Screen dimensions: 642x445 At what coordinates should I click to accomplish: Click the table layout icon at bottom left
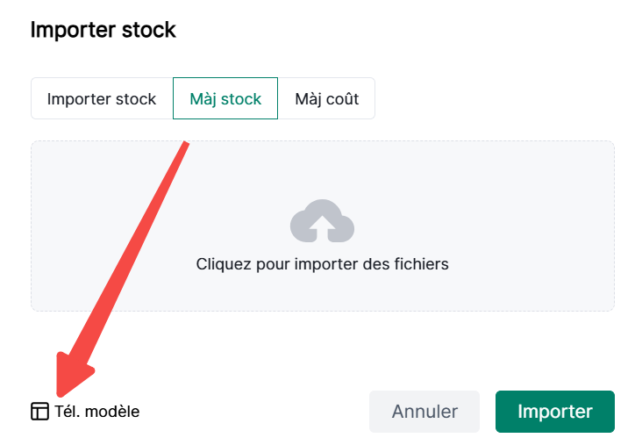39,412
